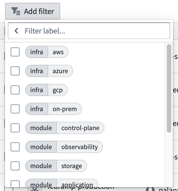Check the infra aws checkbox
Image resolution: width=178 pixels, height=191 pixels.
[15, 52]
